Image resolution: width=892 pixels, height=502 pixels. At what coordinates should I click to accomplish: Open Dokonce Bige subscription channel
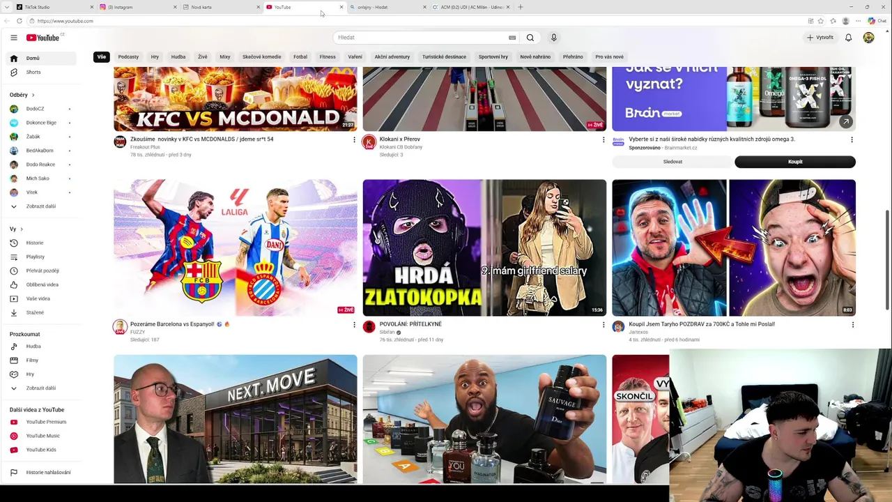[x=40, y=123]
